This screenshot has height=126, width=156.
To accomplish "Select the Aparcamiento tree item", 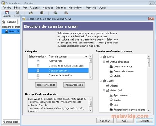I will coord(121,95).
